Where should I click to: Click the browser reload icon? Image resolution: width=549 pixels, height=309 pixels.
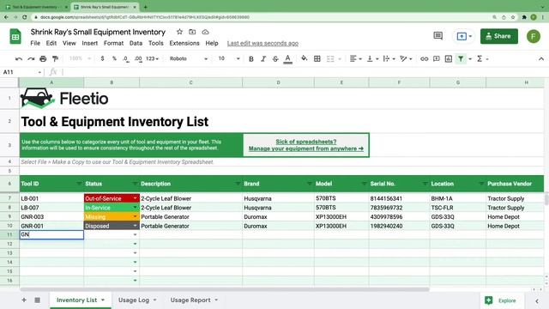25,17
